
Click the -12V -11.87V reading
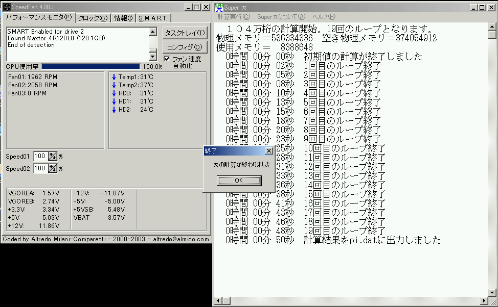[99, 193]
